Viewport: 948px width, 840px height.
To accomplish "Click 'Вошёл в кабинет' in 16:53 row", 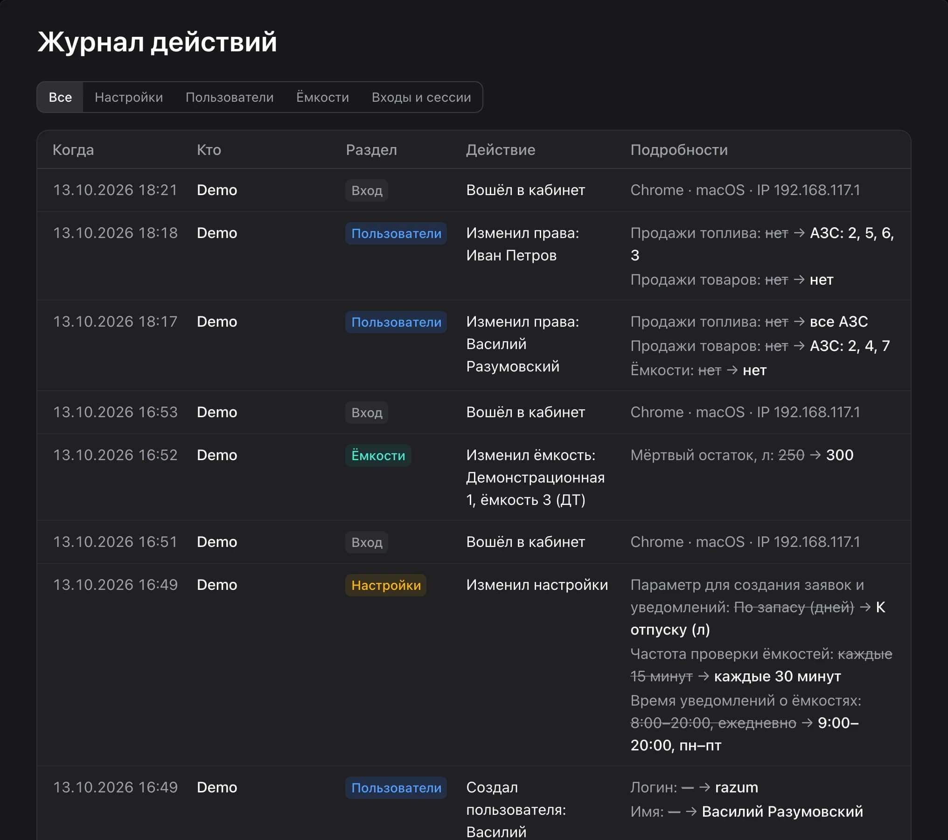I will [525, 412].
